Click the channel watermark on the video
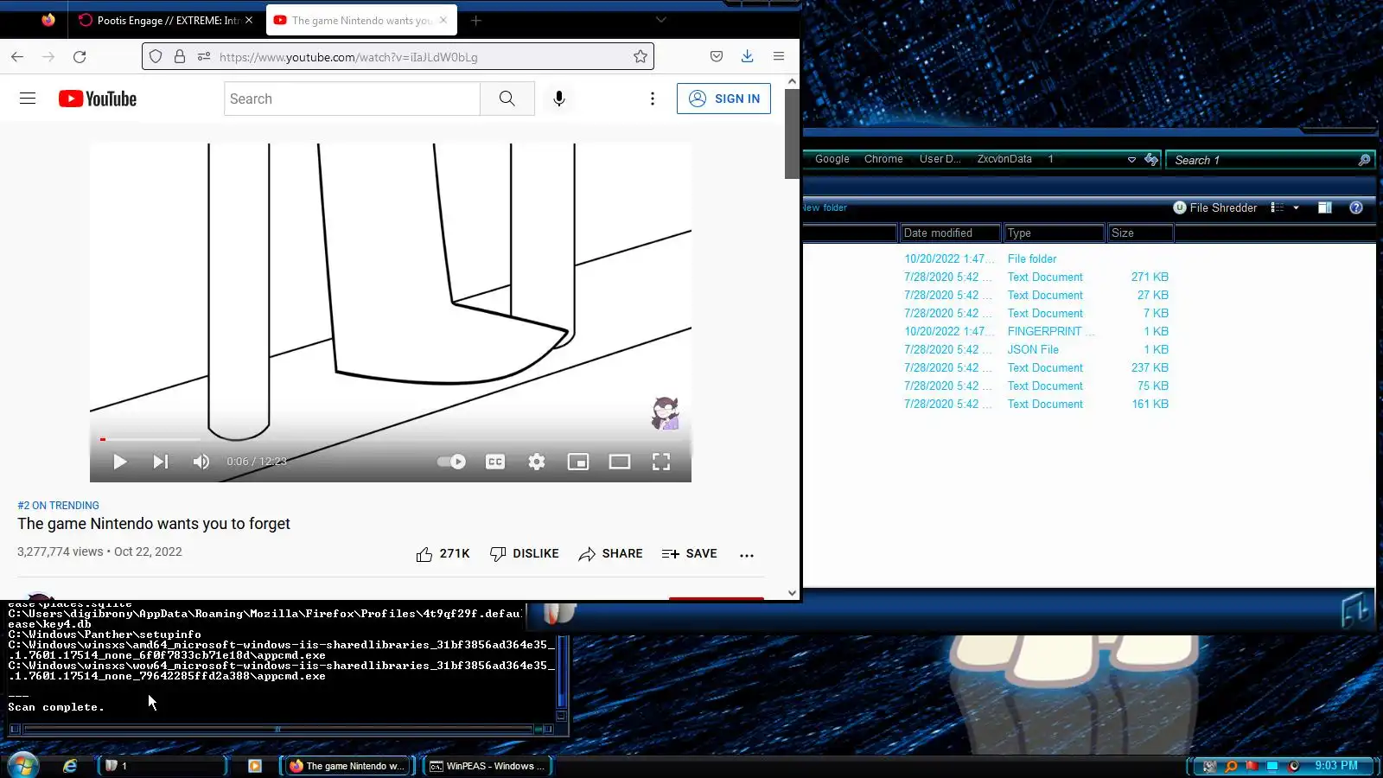Screen dimensions: 1383x778 pyautogui.click(x=665, y=414)
